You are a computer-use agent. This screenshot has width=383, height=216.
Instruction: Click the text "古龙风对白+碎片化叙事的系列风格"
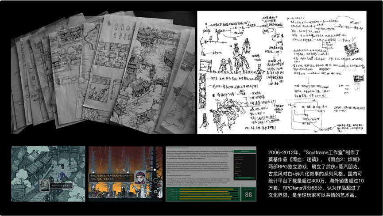click(x=306, y=174)
